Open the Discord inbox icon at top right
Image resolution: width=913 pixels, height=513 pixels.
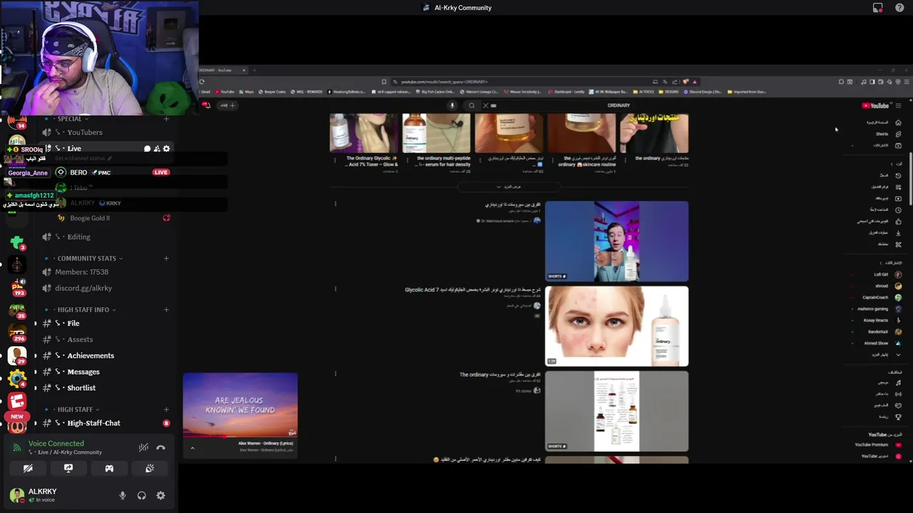[x=877, y=8]
